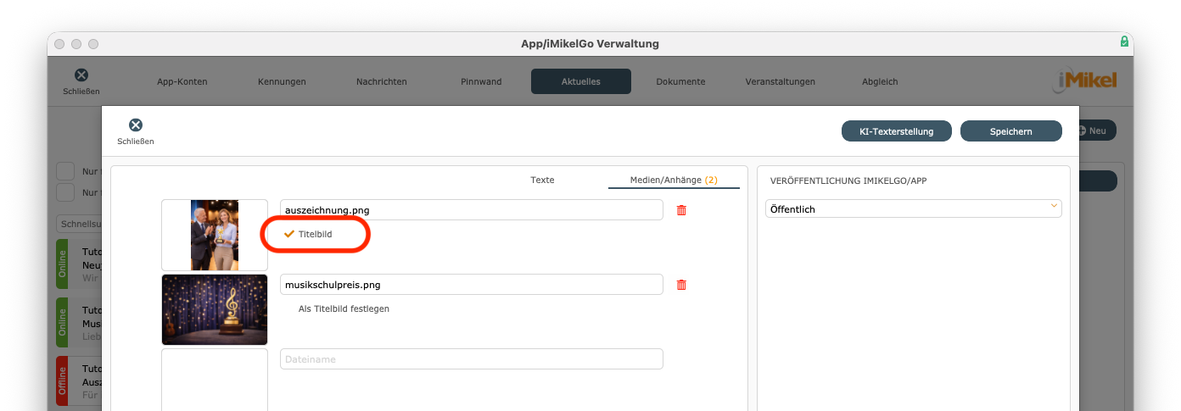The width and height of the screenshot is (1181, 411).
Task: Click the KI-Texterstellung button
Action: (896, 131)
